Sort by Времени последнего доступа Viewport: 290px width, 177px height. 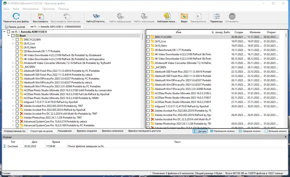tap(144, 131)
